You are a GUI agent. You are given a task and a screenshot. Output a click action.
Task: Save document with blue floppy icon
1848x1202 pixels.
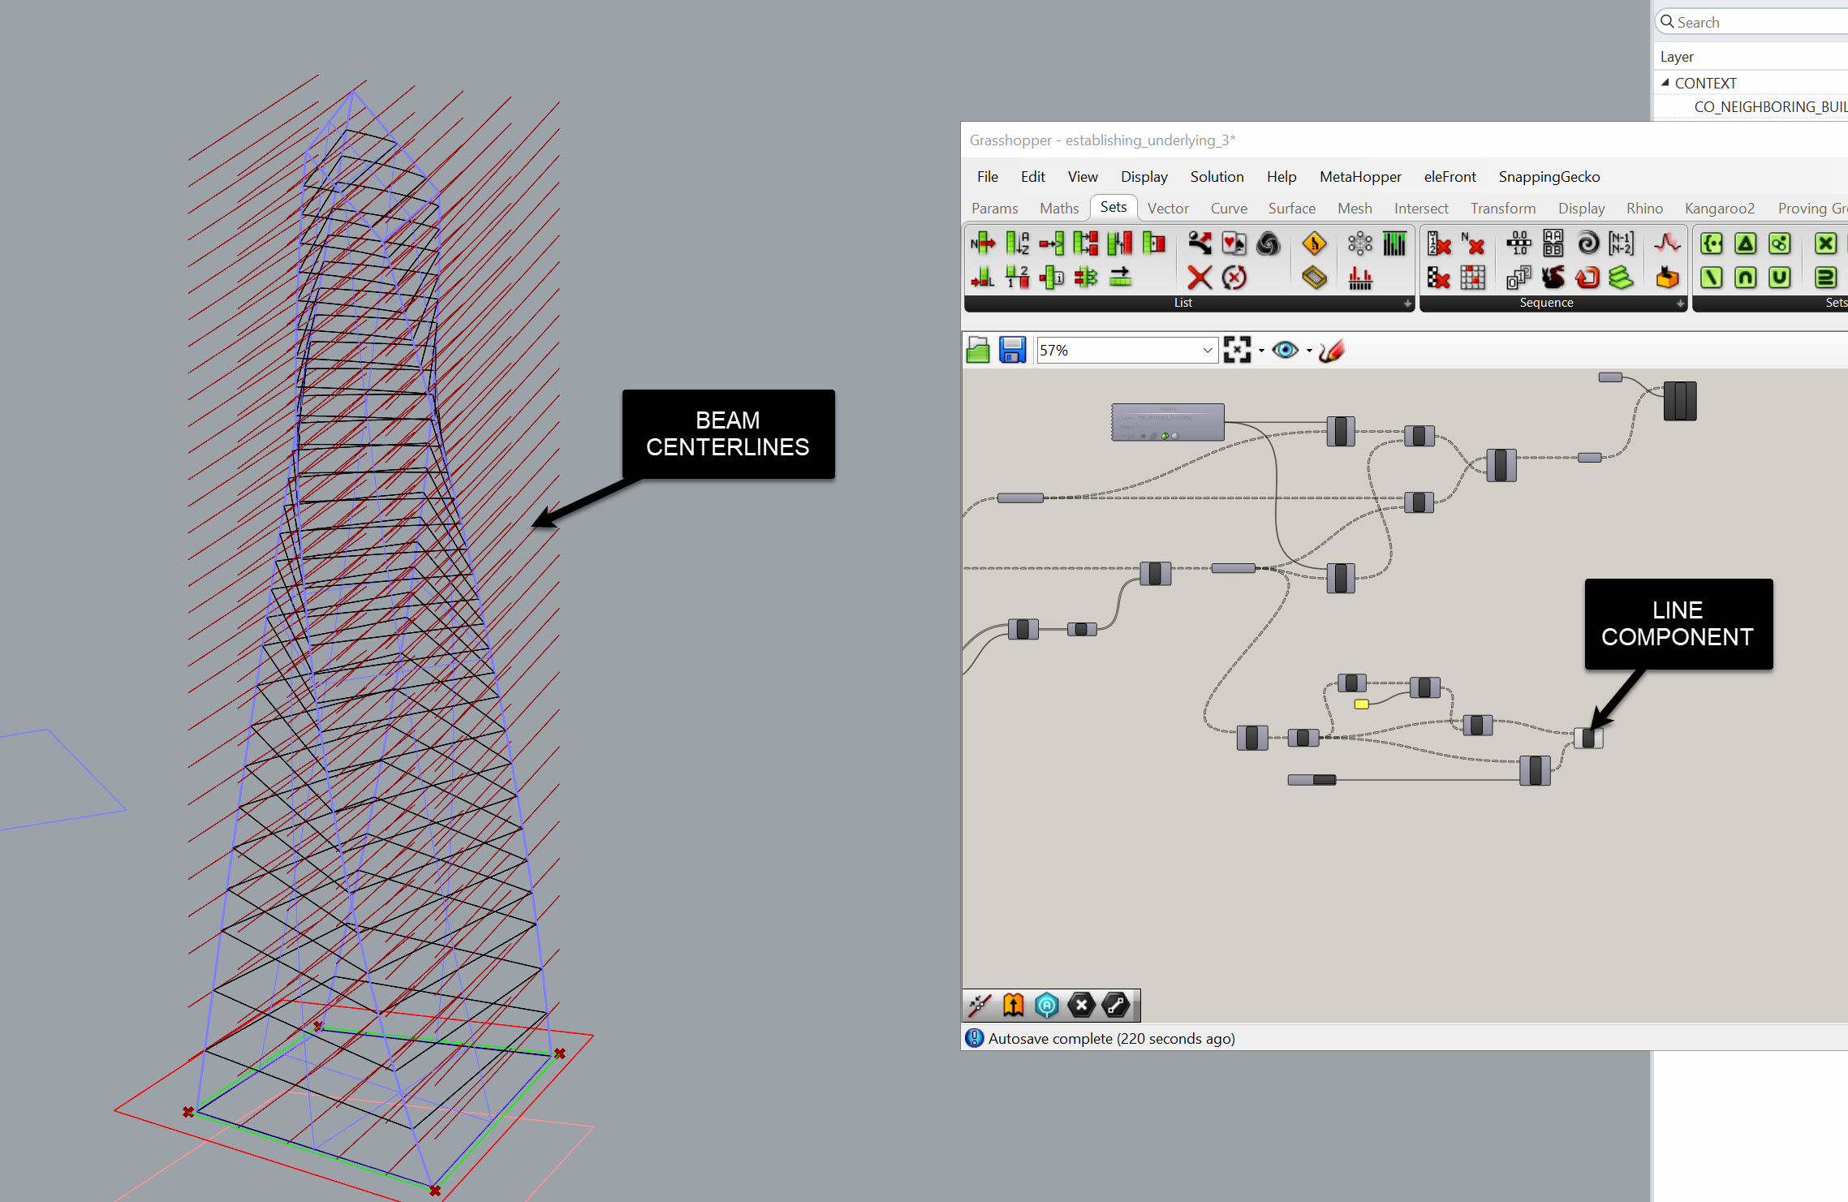[1012, 351]
